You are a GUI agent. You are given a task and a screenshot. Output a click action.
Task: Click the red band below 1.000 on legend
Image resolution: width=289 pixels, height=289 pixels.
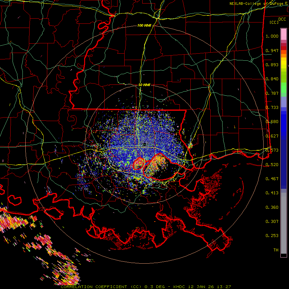click(284, 48)
